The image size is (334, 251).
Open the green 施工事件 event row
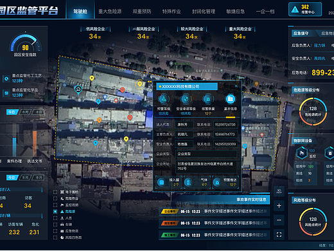pos(214,235)
